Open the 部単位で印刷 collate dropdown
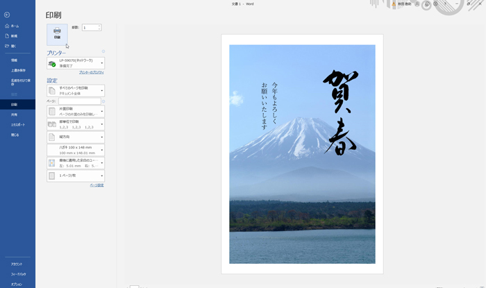Screen dimensions: 486x288 click(x=101, y=124)
